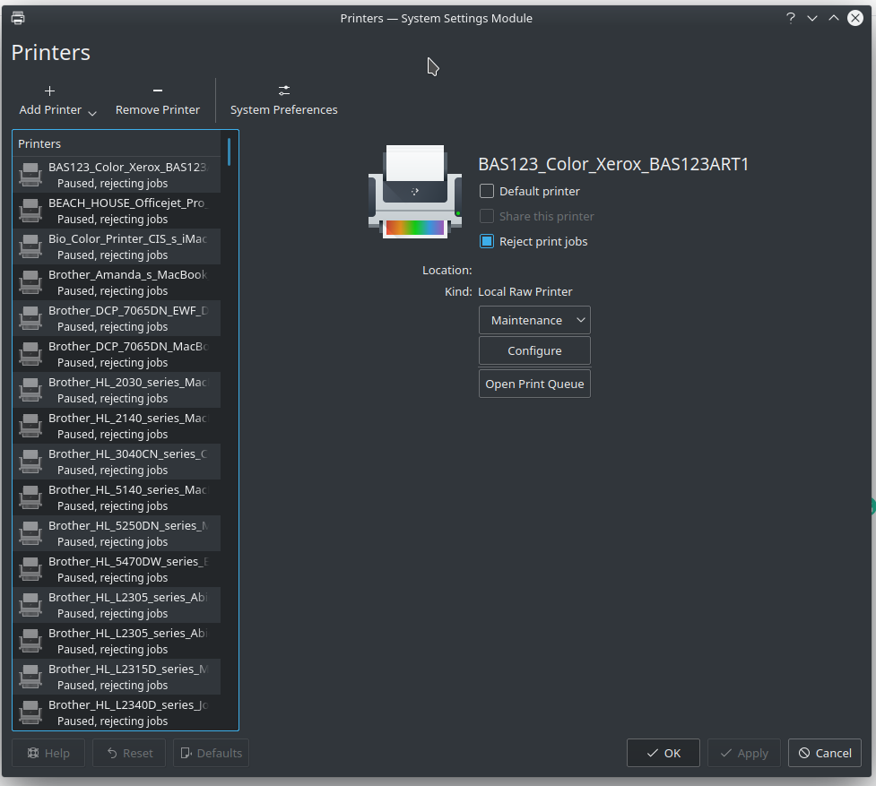This screenshot has width=876, height=786.
Task: Enable the Default printer checkbox
Action: (487, 192)
